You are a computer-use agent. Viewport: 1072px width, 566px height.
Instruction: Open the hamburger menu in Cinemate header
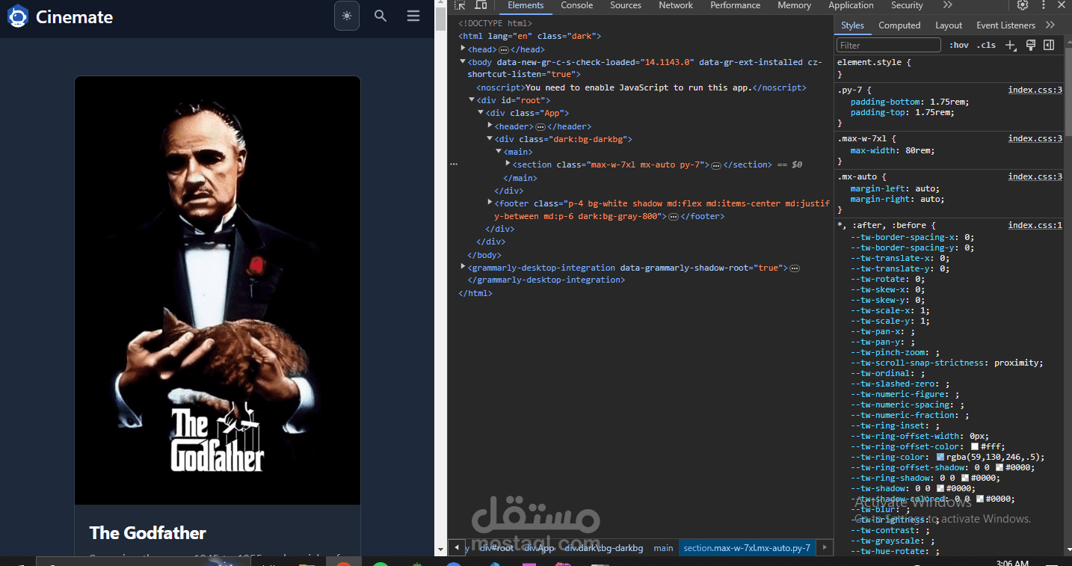(x=413, y=16)
